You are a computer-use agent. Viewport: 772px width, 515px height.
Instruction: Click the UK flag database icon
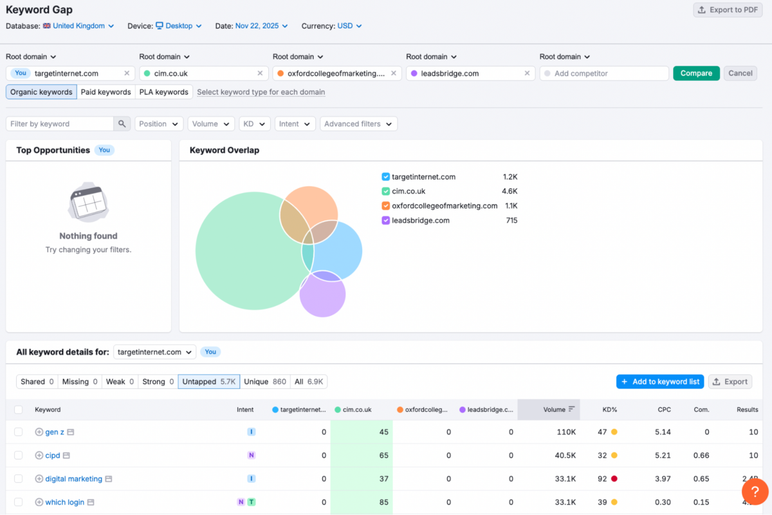(46, 26)
